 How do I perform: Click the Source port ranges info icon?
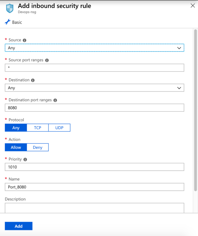point(47,60)
